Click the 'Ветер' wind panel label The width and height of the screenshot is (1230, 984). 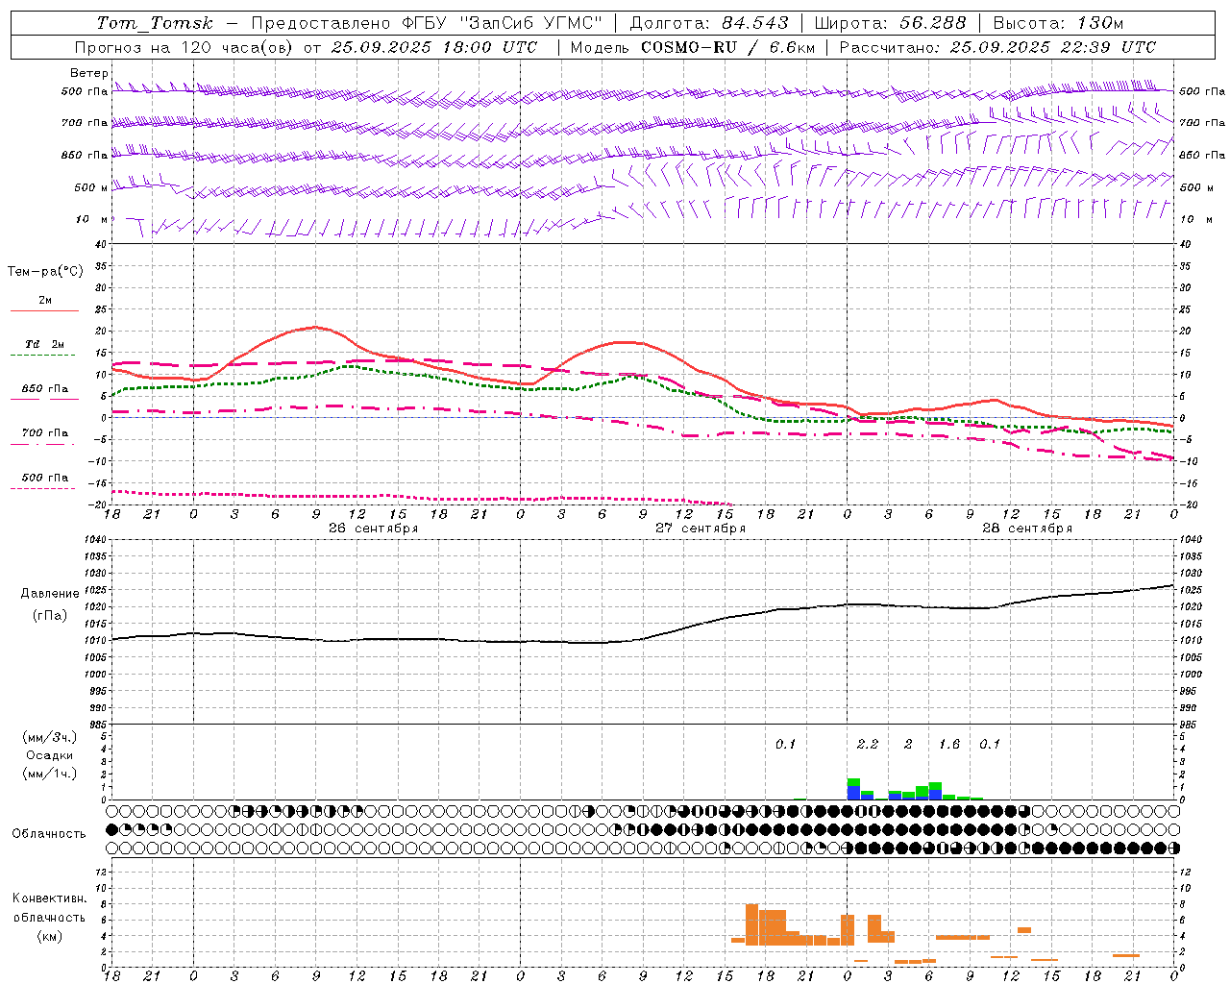click(x=89, y=73)
